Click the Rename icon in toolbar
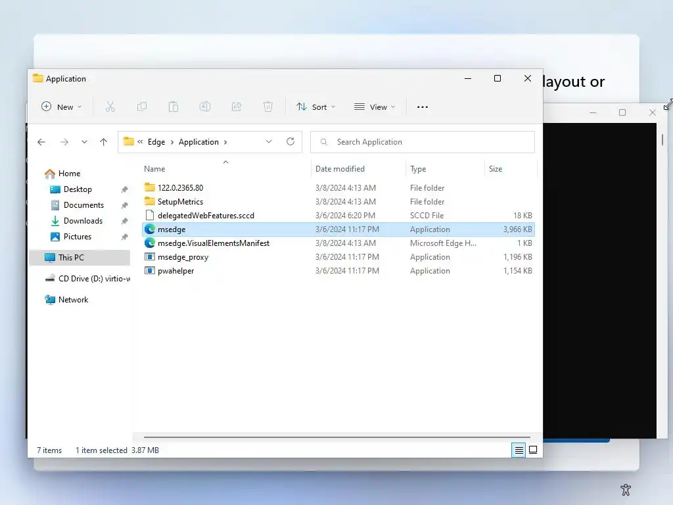Viewport: 673px width, 505px height. (205, 107)
